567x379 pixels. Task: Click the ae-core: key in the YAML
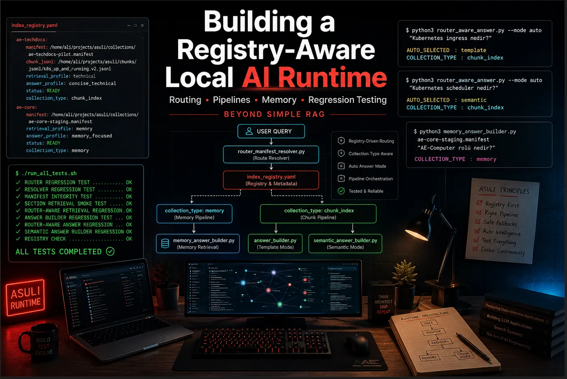click(x=27, y=107)
